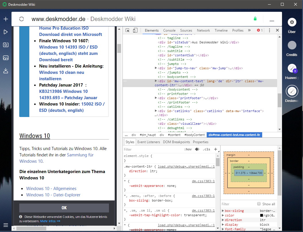Select #dm_haupt in the breadcrumb bar
Viewport: 303px width, 232px height.
pos(147,135)
